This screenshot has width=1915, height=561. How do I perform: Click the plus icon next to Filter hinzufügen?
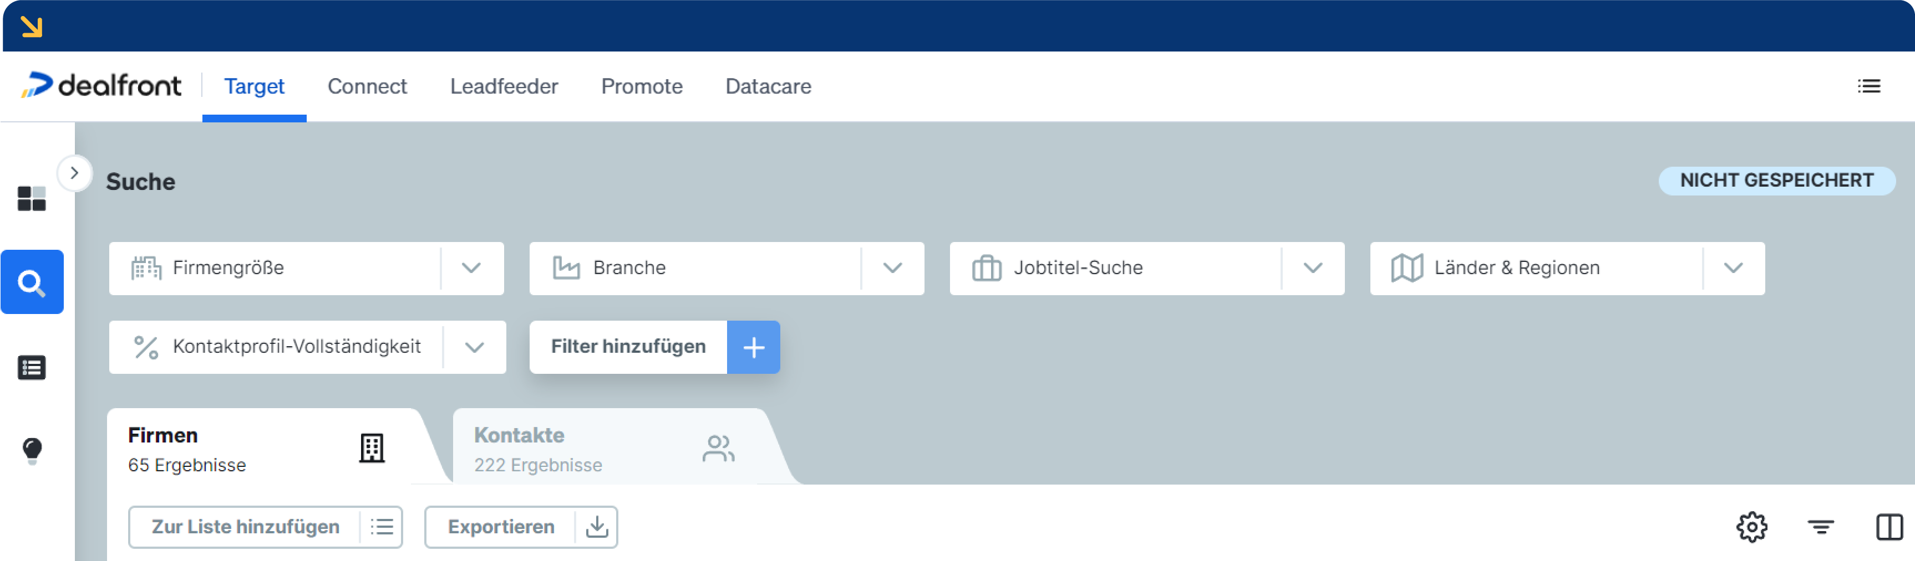click(x=753, y=347)
